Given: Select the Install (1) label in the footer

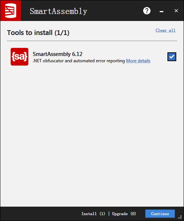Looking at the screenshot, I should [x=93, y=214].
